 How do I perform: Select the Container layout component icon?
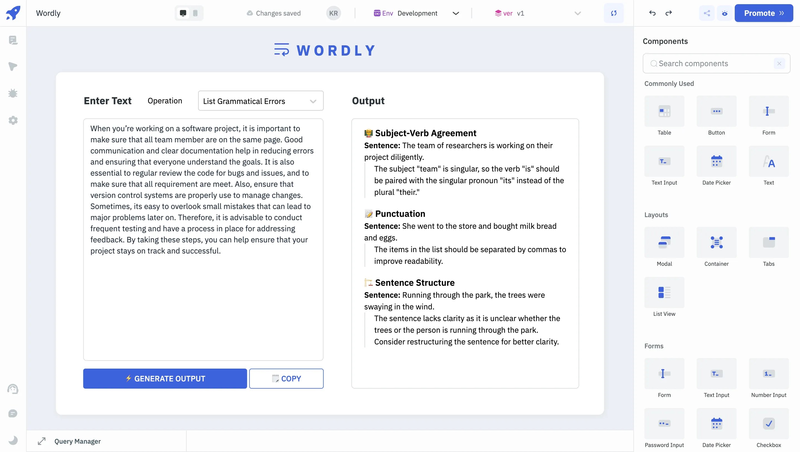[716, 242]
